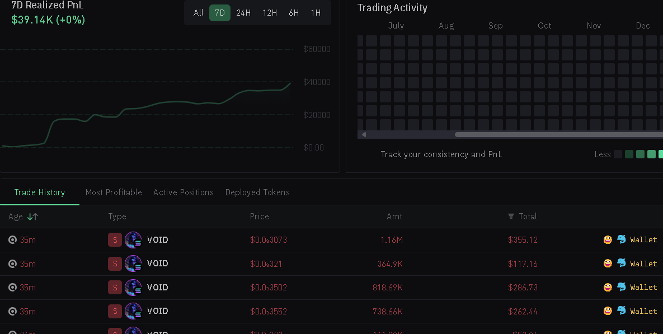Click the red S sell badge in the $286.73 row
This screenshot has width=663, height=334.
(x=115, y=288)
